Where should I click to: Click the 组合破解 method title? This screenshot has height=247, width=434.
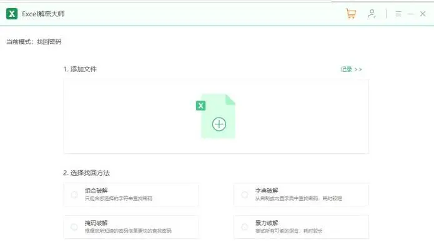[96, 191]
